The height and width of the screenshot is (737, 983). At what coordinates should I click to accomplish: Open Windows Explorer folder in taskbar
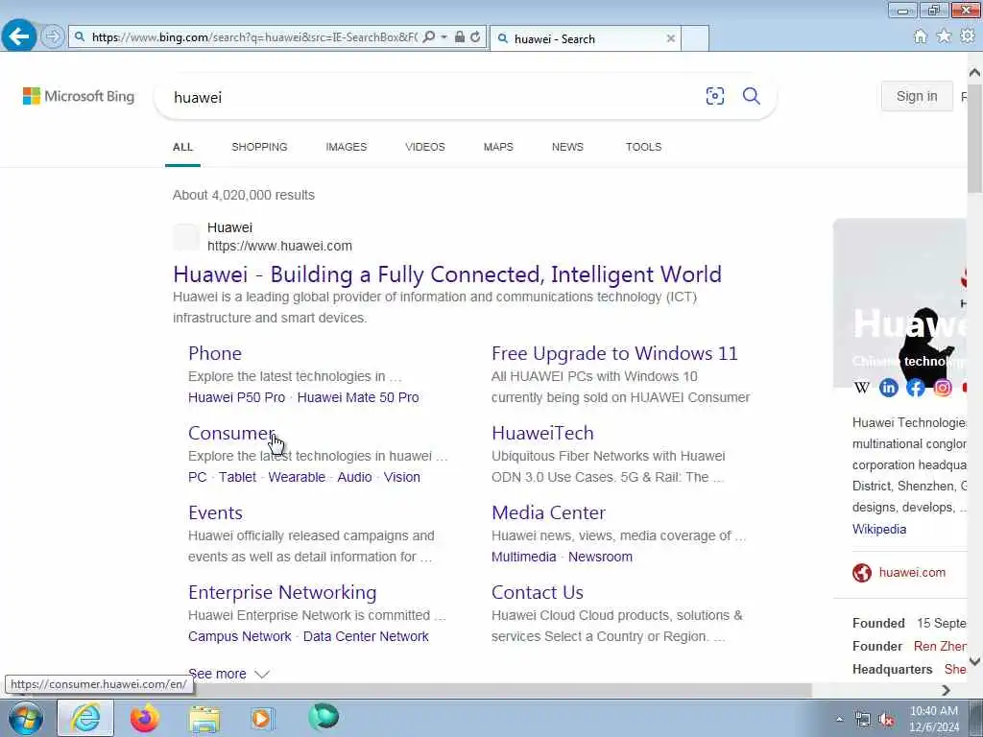click(205, 719)
